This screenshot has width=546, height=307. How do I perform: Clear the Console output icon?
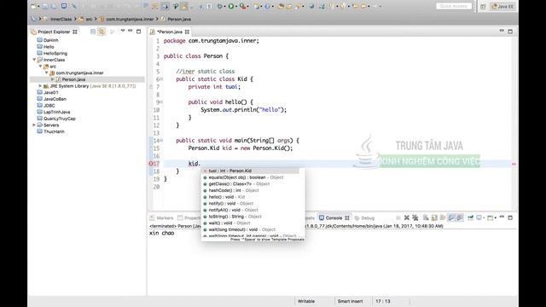[426, 218]
